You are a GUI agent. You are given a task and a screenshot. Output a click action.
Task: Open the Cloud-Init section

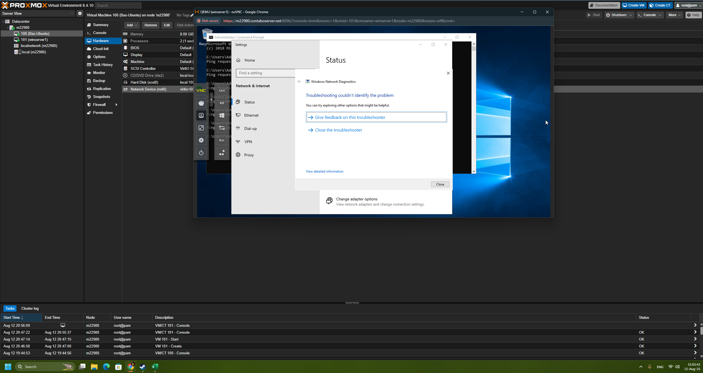(x=101, y=49)
